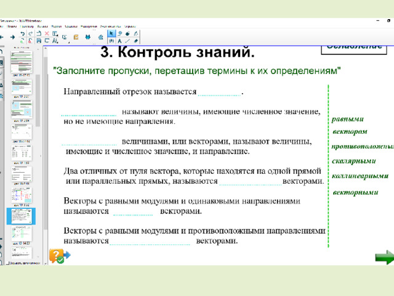Switch to the Add-ons sidebar tab
The image size is (394, 296).
pos(1,96)
